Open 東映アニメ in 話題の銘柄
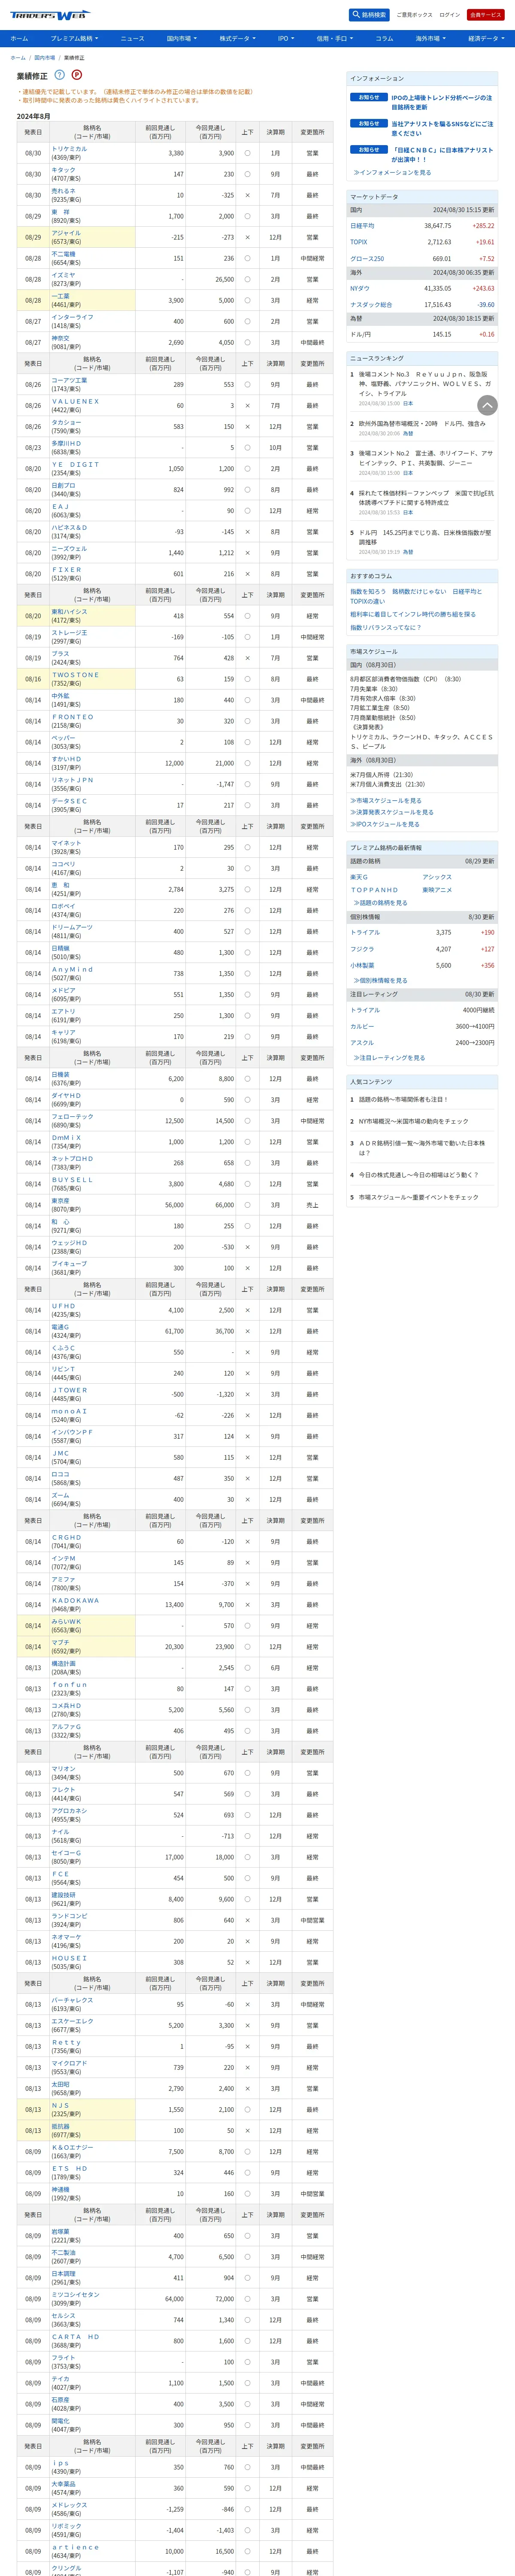 (437, 889)
